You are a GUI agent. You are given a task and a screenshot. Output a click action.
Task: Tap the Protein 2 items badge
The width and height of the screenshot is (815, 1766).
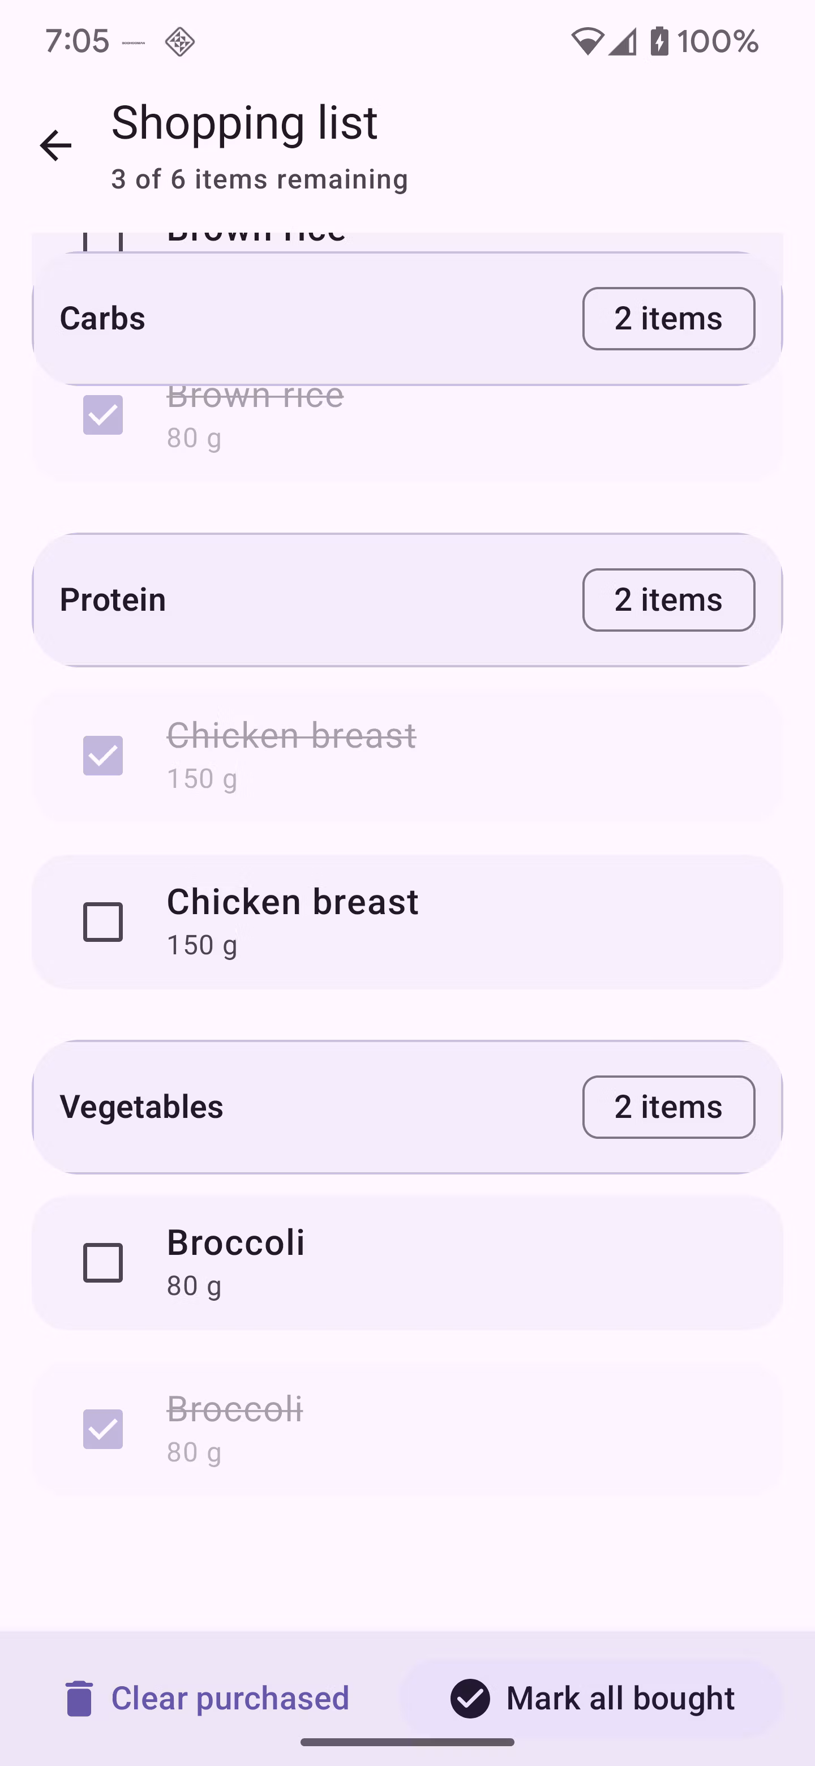pos(668,600)
